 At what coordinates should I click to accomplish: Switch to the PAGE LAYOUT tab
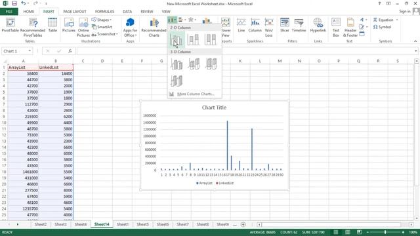coord(75,12)
